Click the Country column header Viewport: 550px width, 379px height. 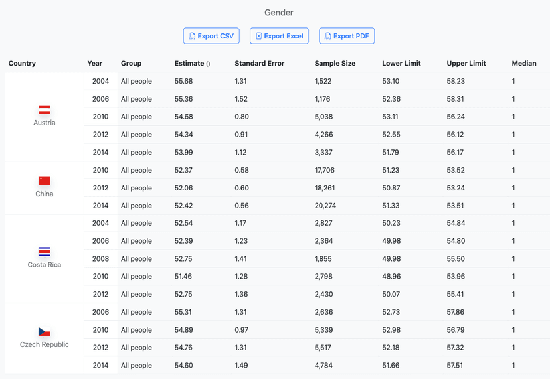click(x=22, y=64)
